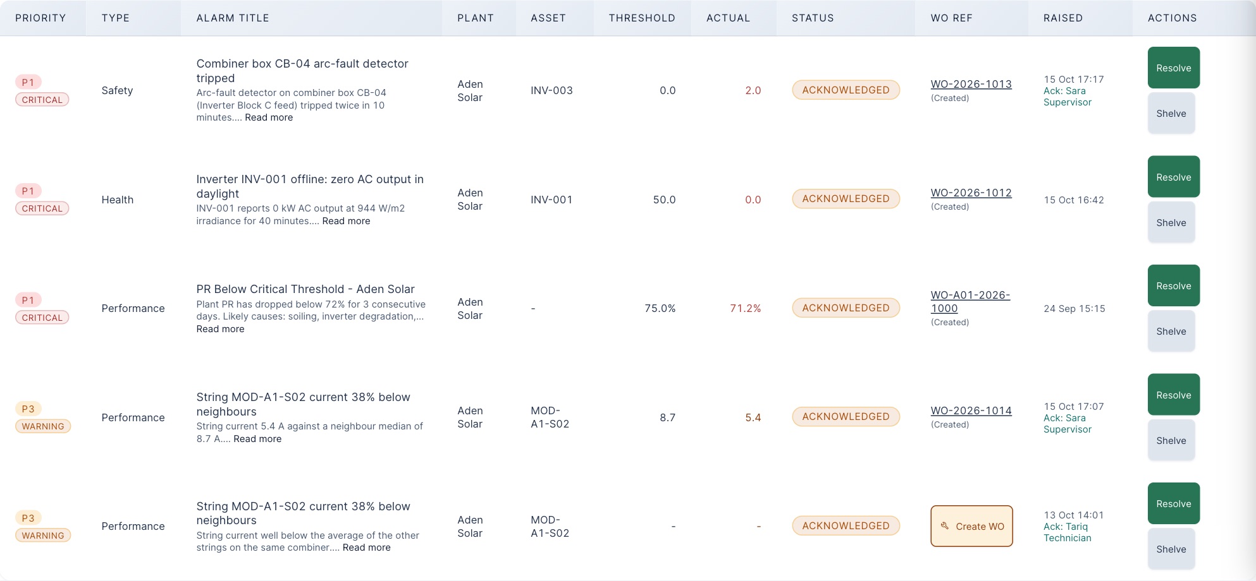Click Acknowledged status badge for INV-003 alarm
The width and height of the screenshot is (1256, 581).
(846, 90)
